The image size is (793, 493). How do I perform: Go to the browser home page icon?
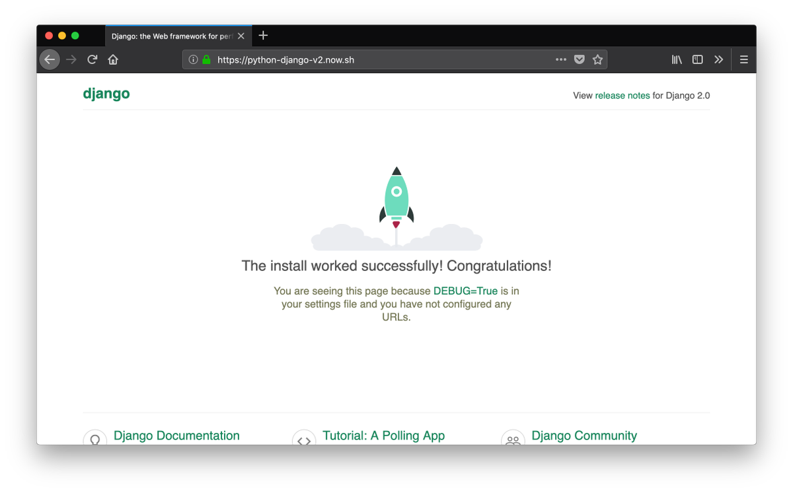113,59
